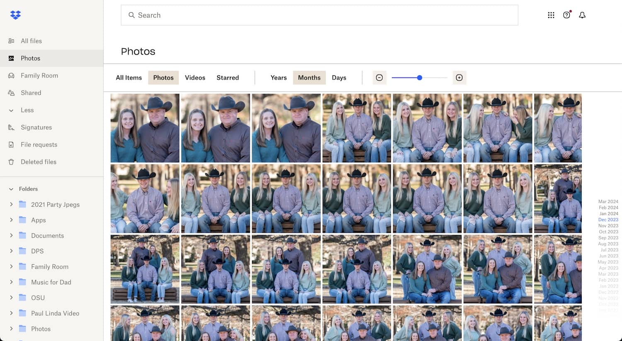Switch to the Videos tab

click(x=195, y=77)
